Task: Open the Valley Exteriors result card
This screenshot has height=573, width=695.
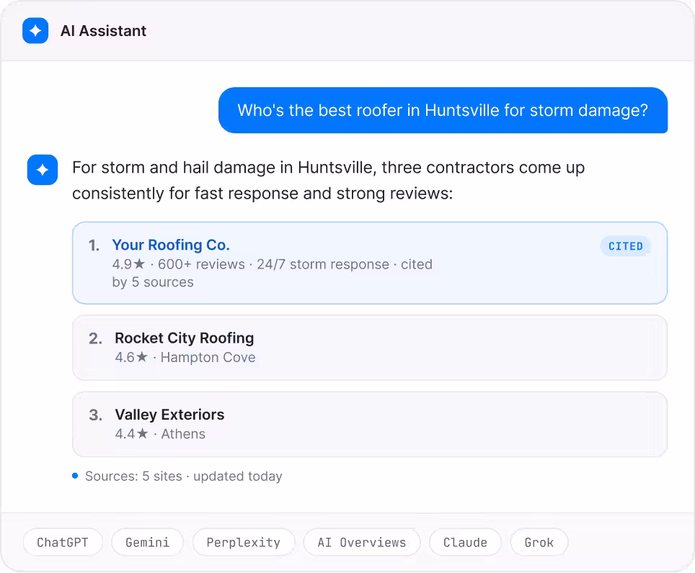Action: (x=370, y=424)
